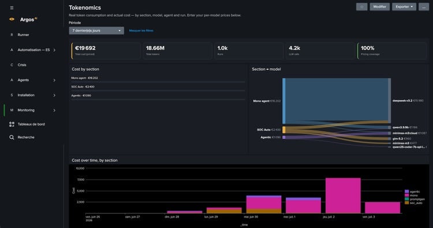Screen dimensions: 433x228
Task: Open the more options ellipsis button
Action: click(x=424, y=7)
